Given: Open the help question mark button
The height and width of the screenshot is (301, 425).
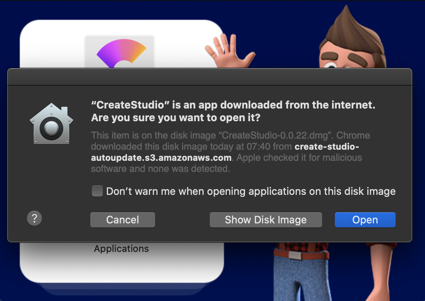Looking at the screenshot, I should 34,218.
